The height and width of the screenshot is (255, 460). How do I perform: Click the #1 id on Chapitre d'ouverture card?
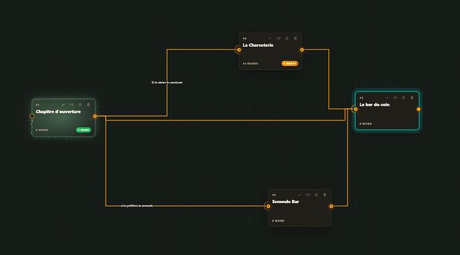click(37, 105)
